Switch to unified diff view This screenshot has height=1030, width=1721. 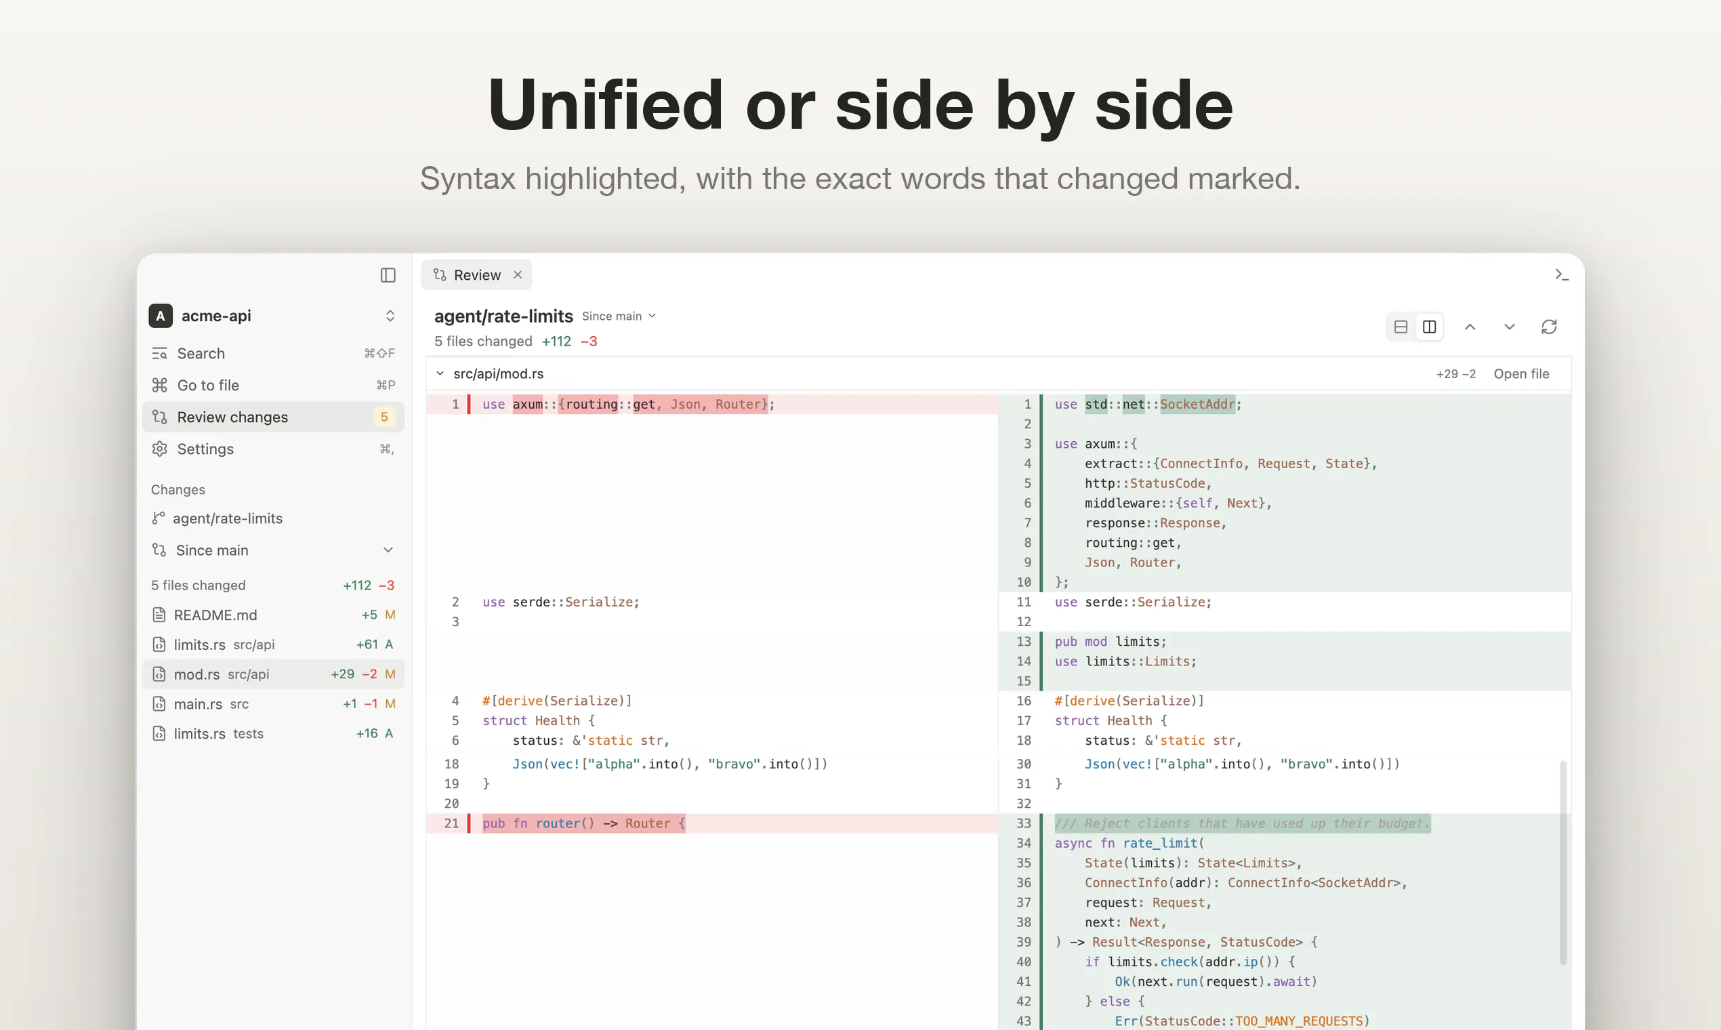point(1401,327)
